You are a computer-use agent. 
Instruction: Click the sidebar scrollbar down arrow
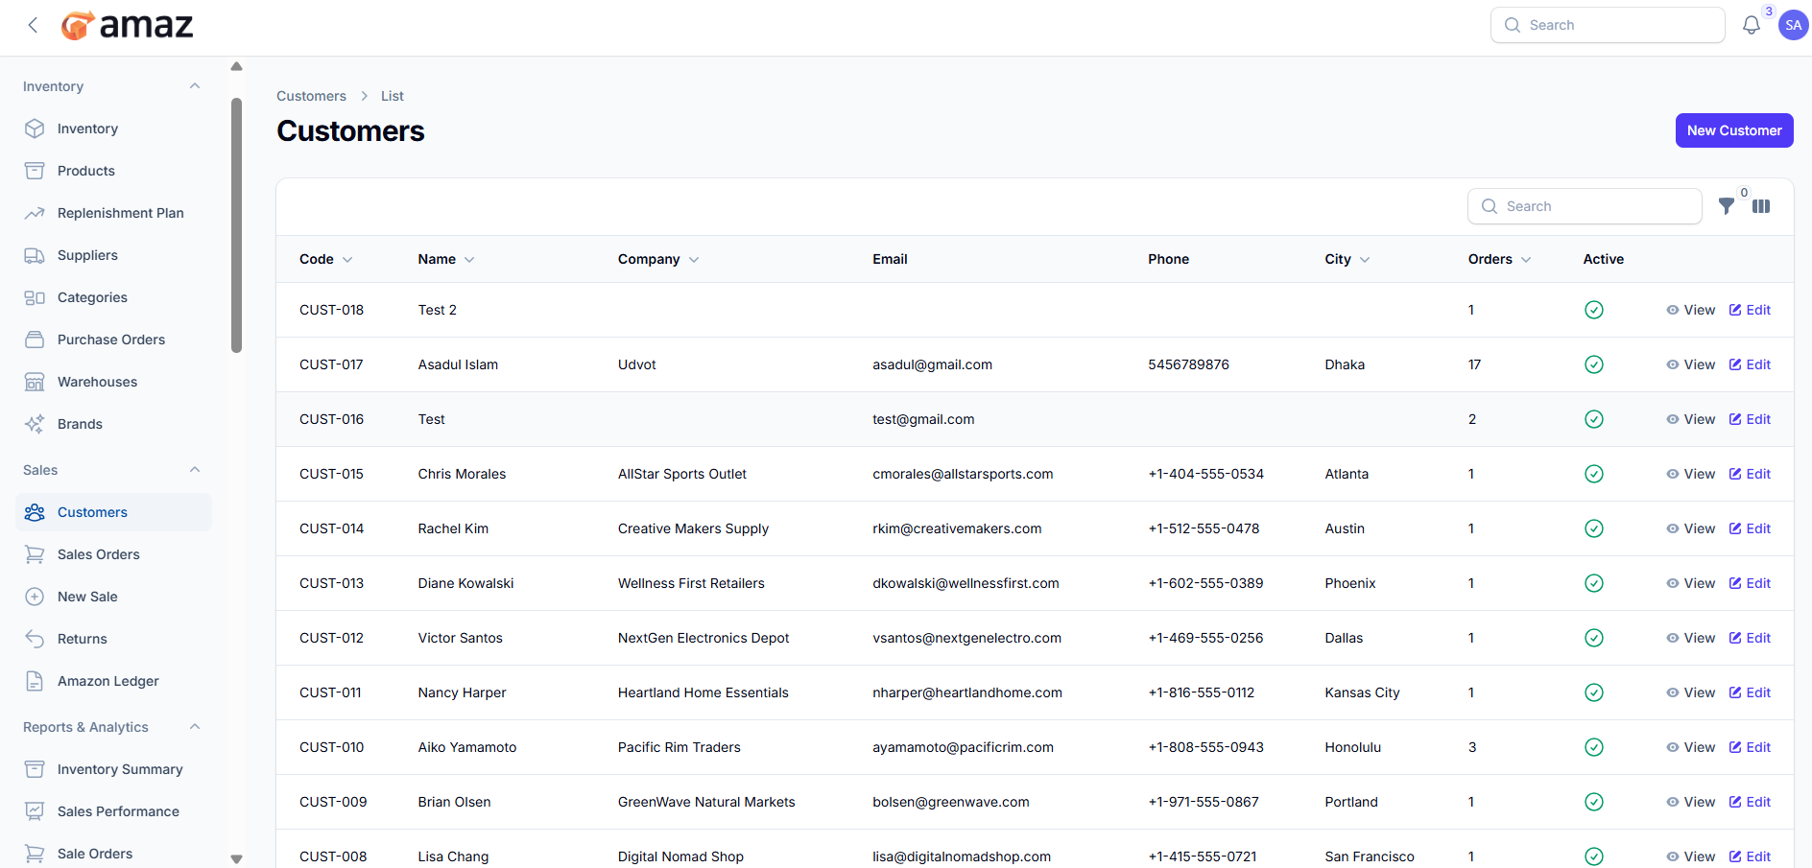coord(236,859)
